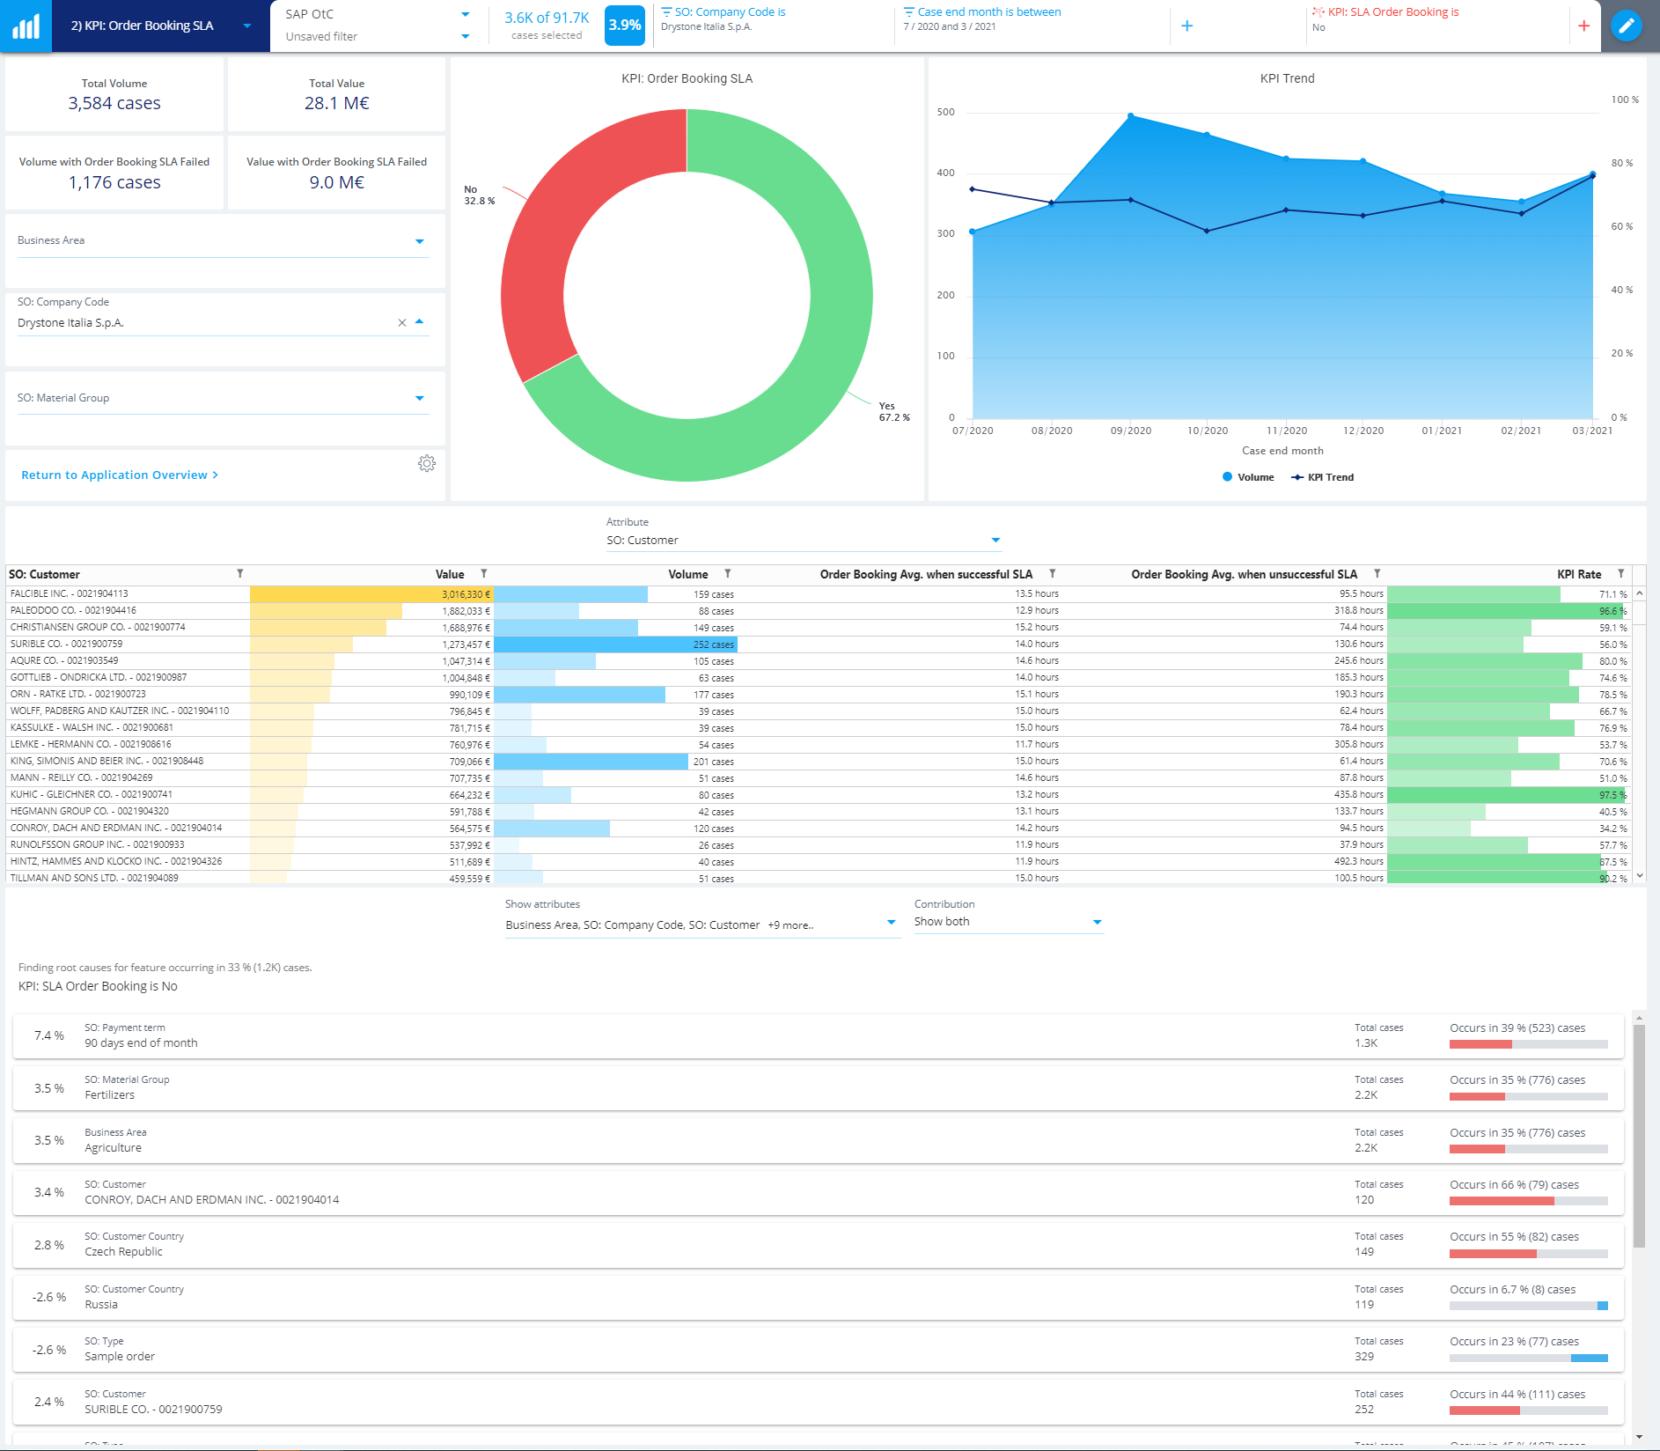The image size is (1660, 1451).
Task: Click Return to Application Overview link
Action: tap(120, 475)
